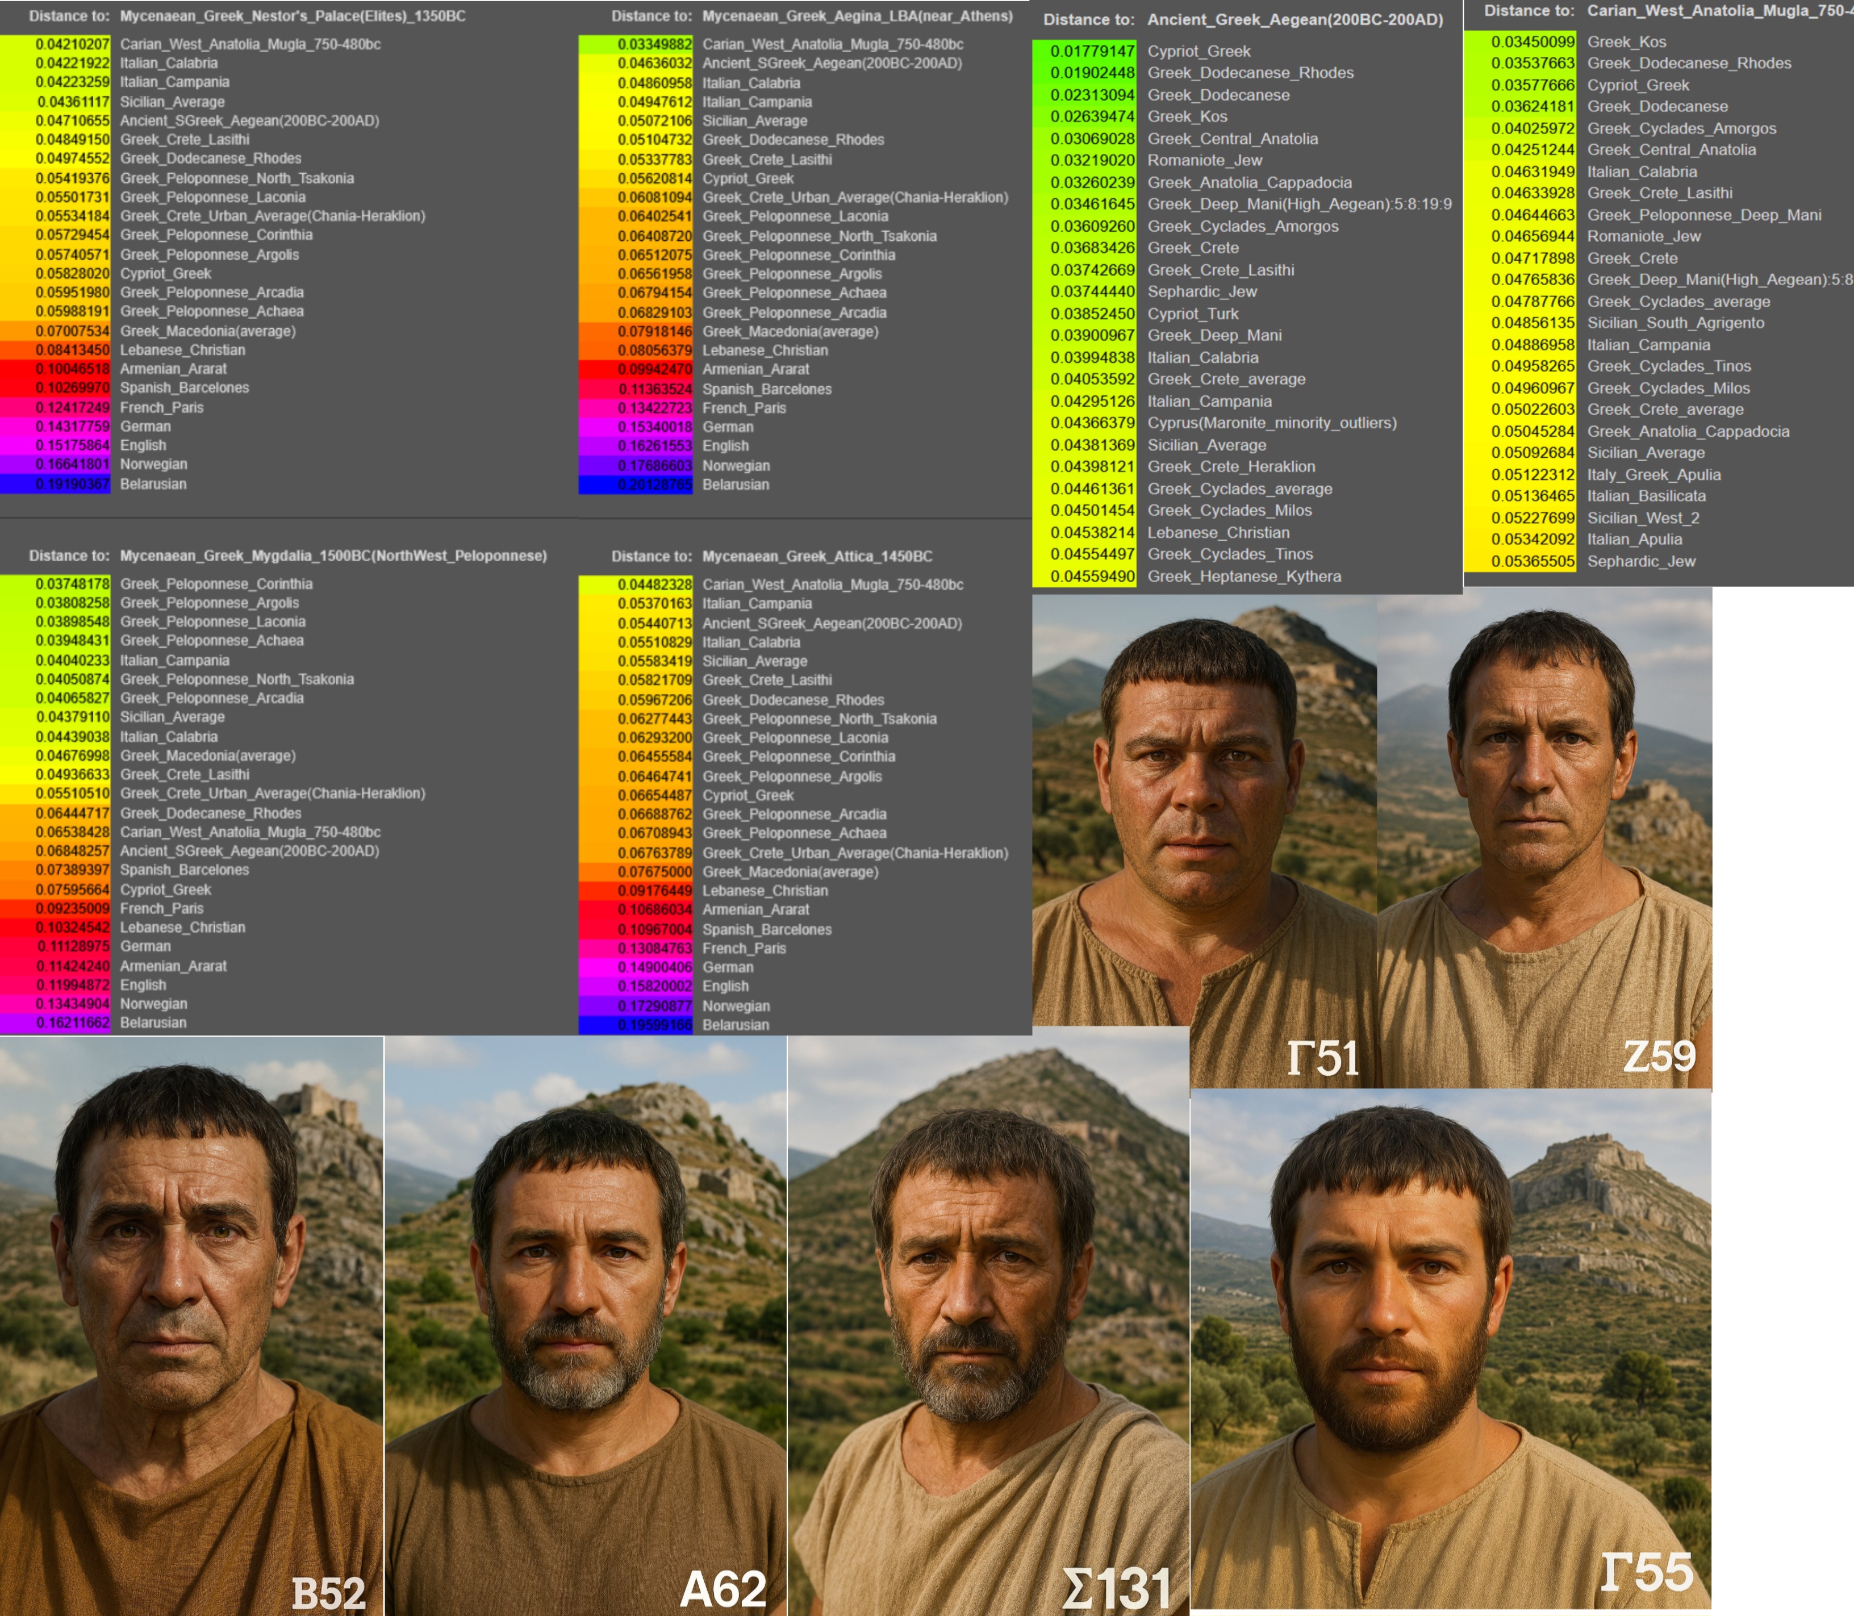Viewport: 1854px width, 1616px height.
Task: Click the Mycenaean_Greek_Attica_1450BC distance header
Action: pos(817,557)
